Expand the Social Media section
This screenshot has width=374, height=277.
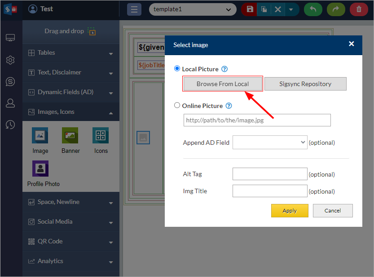(70, 222)
